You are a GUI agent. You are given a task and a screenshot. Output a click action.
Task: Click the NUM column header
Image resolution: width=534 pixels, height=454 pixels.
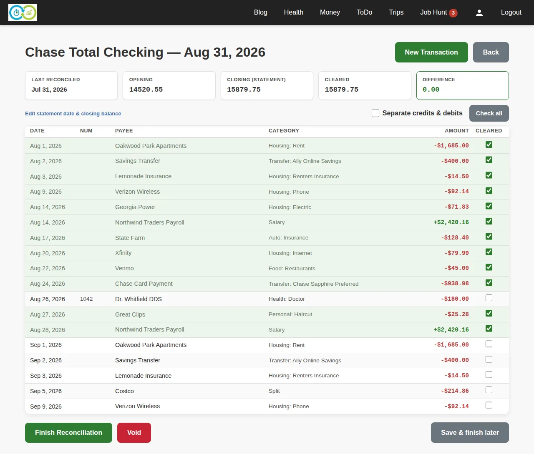[x=86, y=131]
